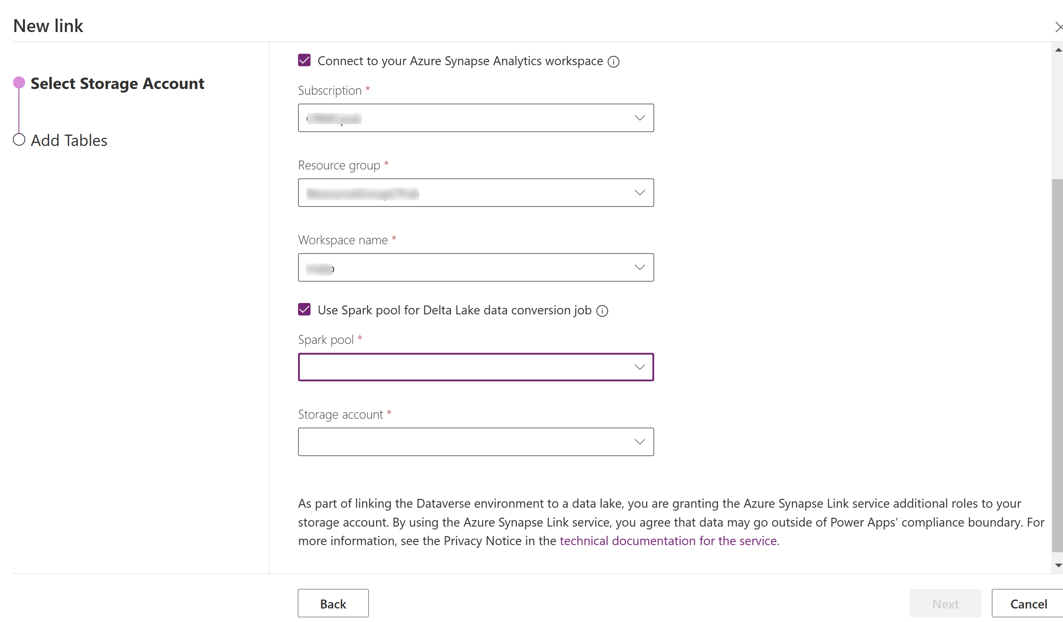Click the Add Tables step icon
Image resolution: width=1063 pixels, height=622 pixels.
coord(19,139)
